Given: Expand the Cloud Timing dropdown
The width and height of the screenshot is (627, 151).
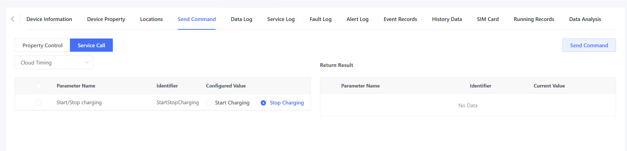Looking at the screenshot, I should tap(54, 62).
